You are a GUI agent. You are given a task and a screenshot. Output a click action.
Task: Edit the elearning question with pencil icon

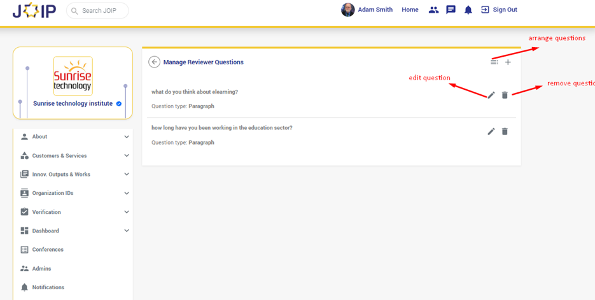point(491,95)
